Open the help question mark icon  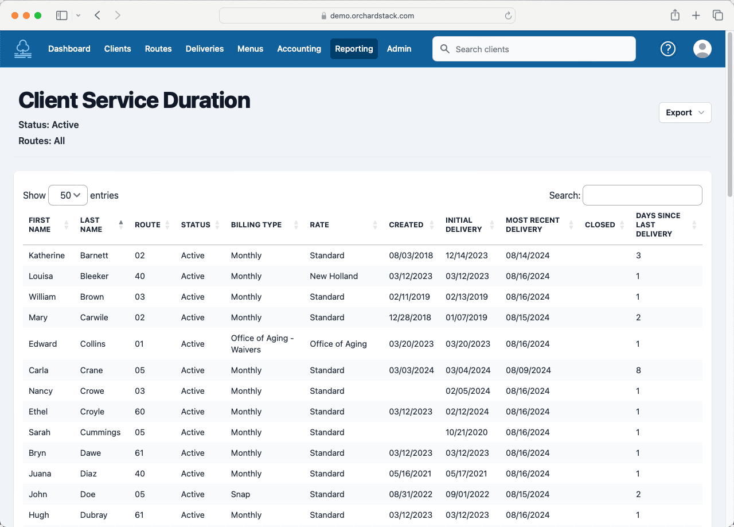click(x=668, y=49)
